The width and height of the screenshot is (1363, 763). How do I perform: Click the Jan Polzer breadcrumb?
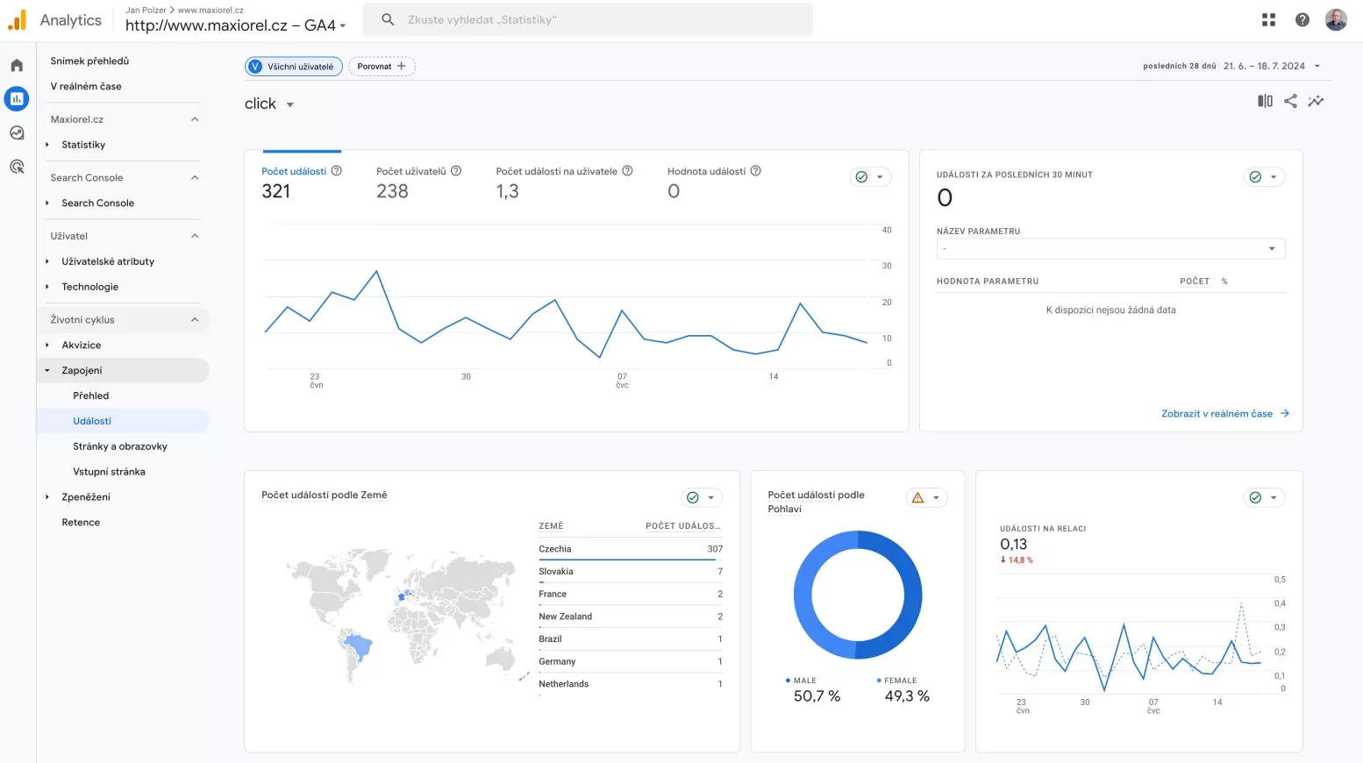[146, 11]
